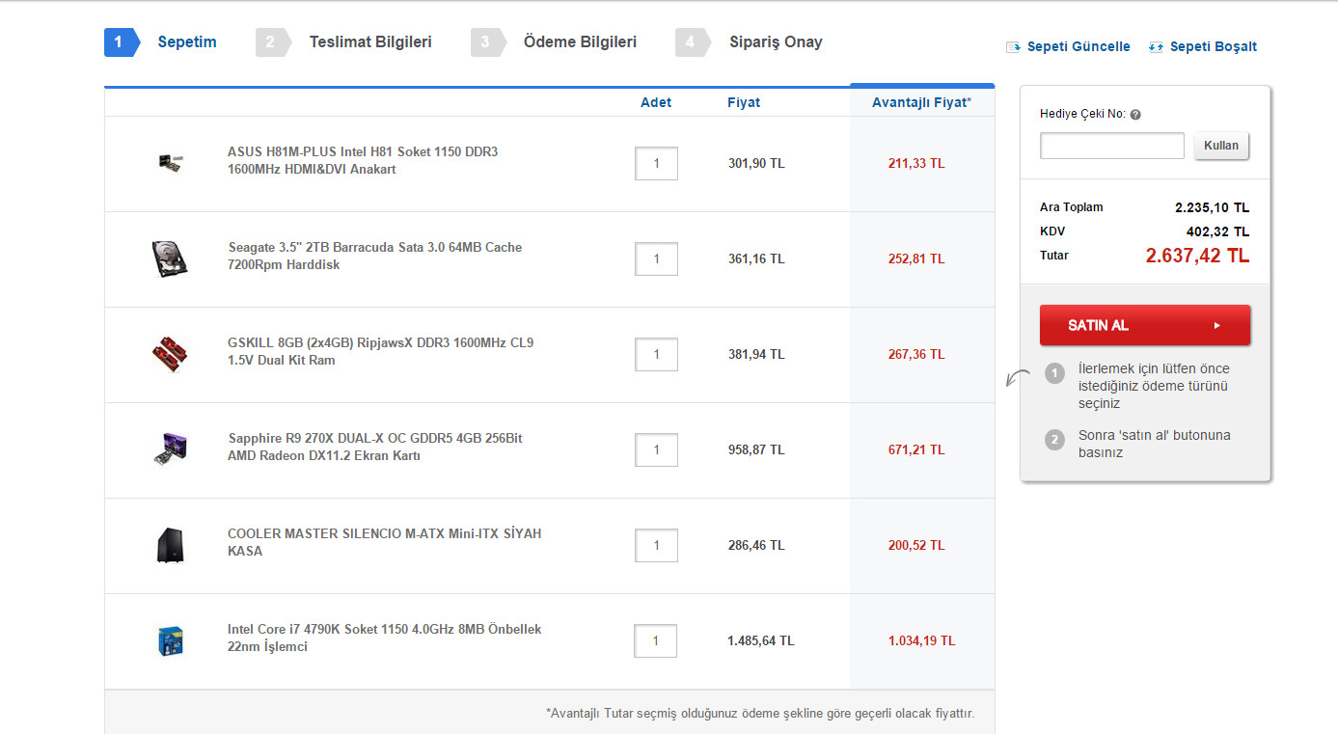This screenshot has width=1338, height=734.
Task: Go to the Teslimat Bilgileri step
Action: click(x=369, y=42)
